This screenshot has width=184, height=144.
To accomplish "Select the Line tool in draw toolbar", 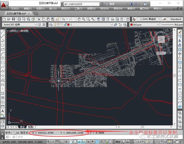I will 3,32.
